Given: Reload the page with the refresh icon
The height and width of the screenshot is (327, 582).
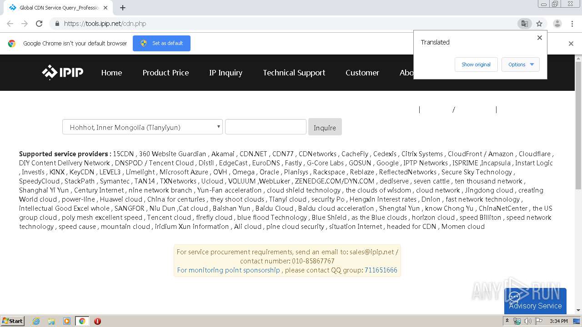Looking at the screenshot, I should point(39,24).
